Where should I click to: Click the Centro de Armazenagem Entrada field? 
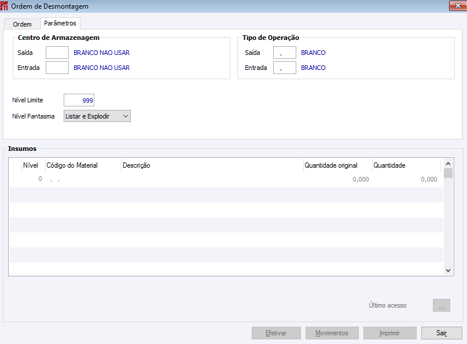tap(57, 68)
